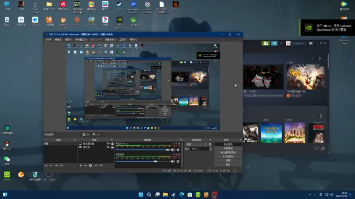The image size is (355, 199).
Task: Open 视图(V) menu in OBS
Action: 68,39
